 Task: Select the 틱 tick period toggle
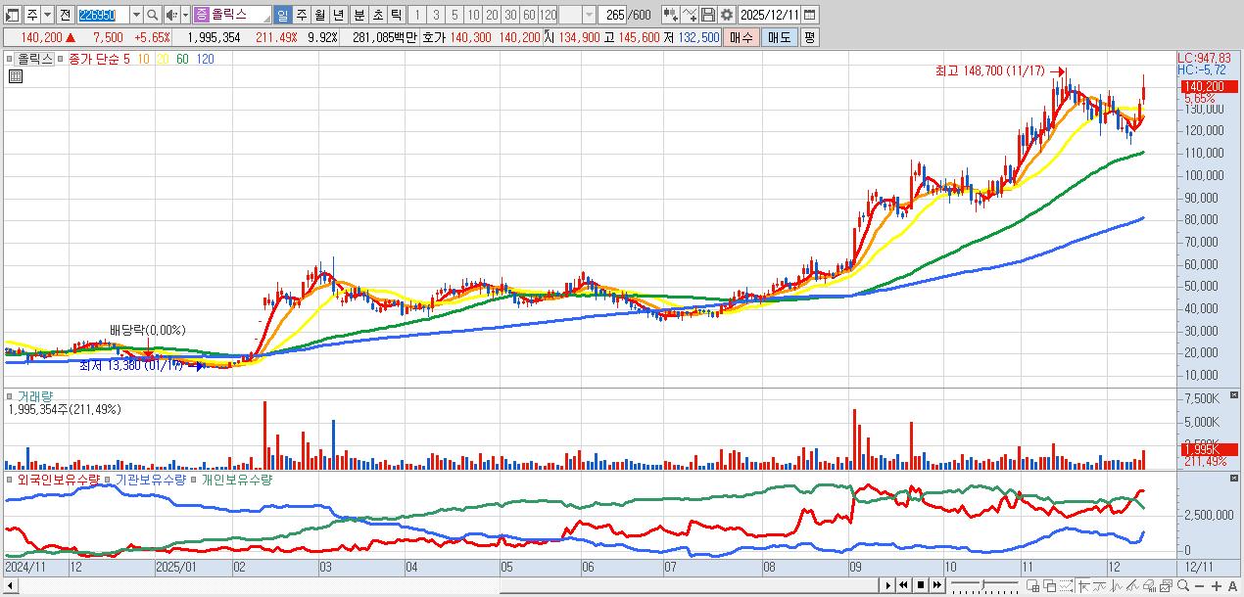(x=396, y=15)
